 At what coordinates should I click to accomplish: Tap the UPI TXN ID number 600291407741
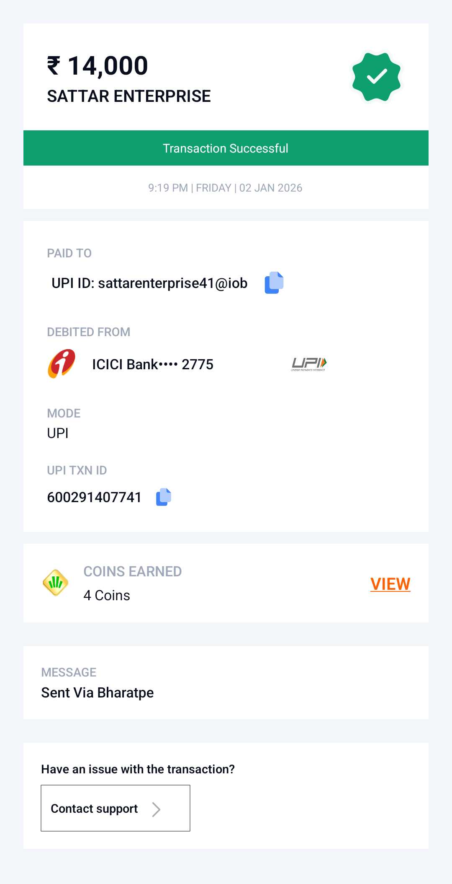click(94, 498)
